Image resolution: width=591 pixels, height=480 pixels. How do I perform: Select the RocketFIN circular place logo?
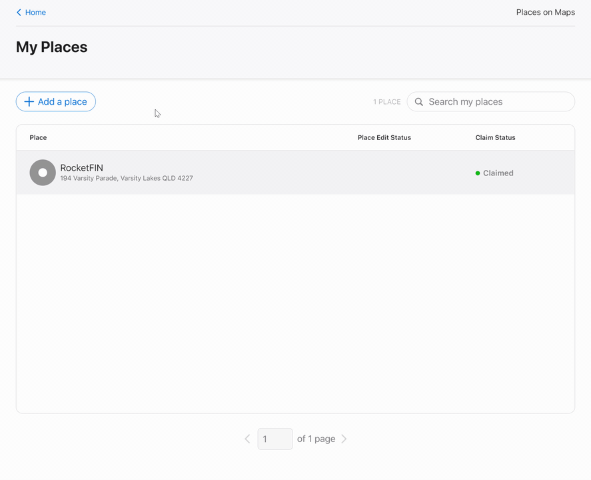[42, 172]
